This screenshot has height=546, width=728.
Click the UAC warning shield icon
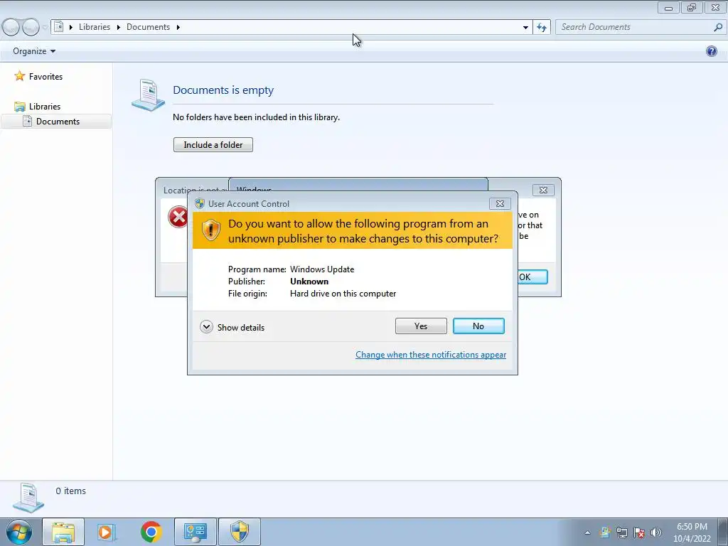click(x=210, y=230)
